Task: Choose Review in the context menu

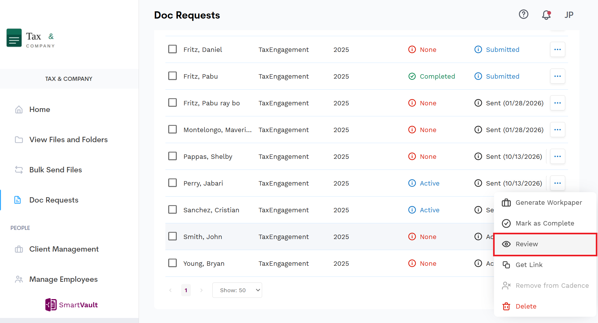Action: (x=545, y=244)
